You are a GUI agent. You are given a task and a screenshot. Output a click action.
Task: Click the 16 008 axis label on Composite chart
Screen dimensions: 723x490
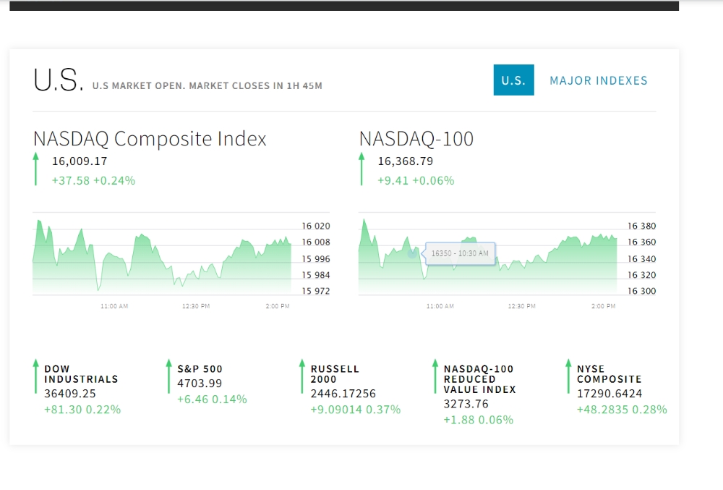tap(316, 242)
